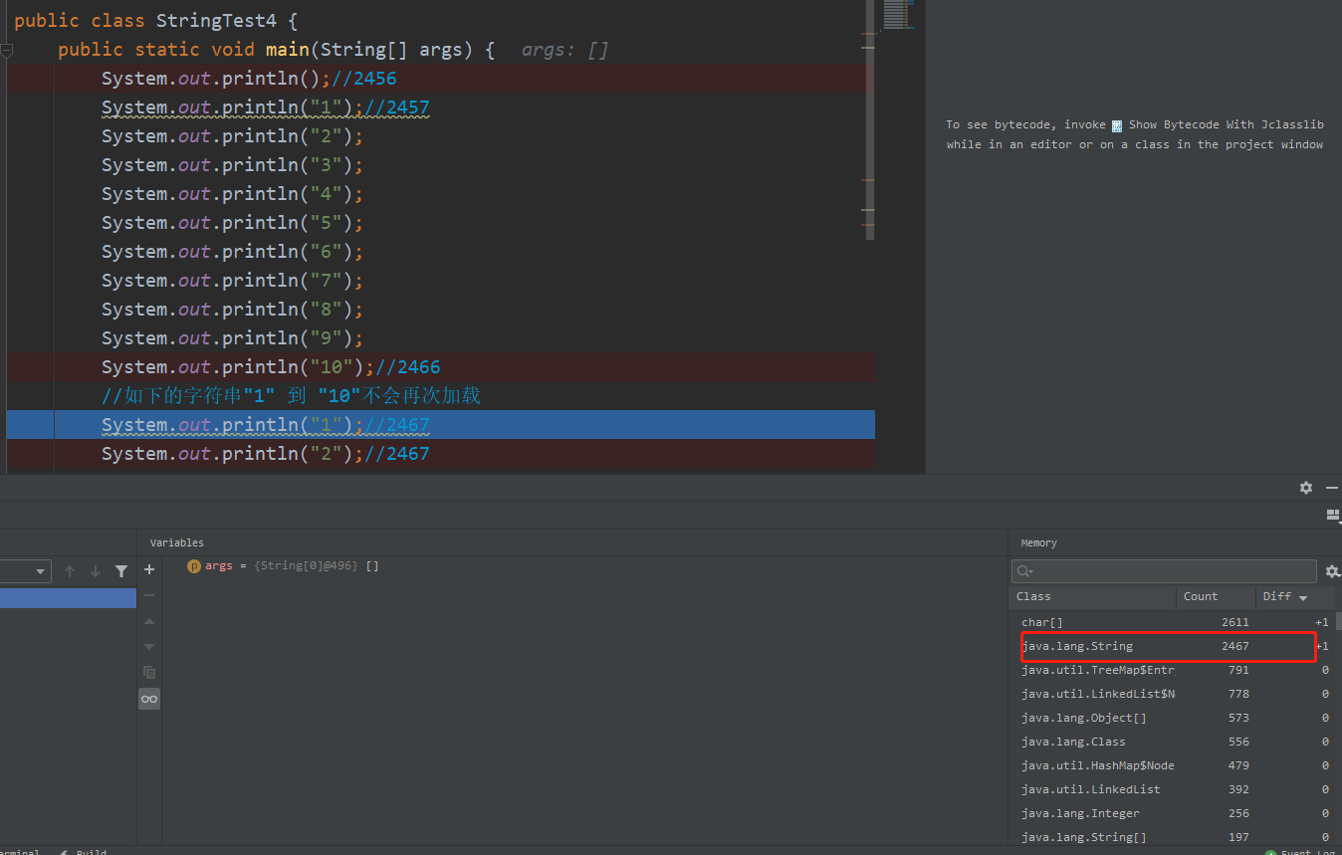Focus the Memory class search field

click(1164, 571)
